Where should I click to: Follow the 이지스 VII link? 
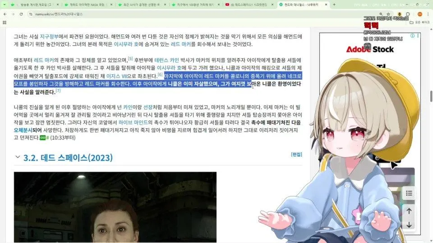pos(116,76)
